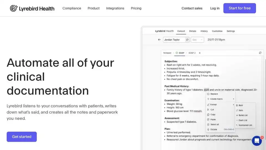Switch to the Consult tab
The image size is (266, 150).
click(181, 31)
